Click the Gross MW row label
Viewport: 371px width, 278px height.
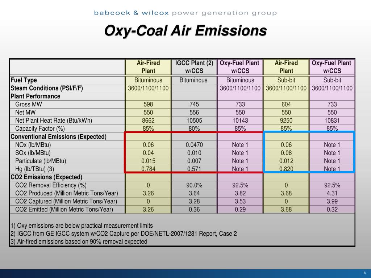[28, 104]
